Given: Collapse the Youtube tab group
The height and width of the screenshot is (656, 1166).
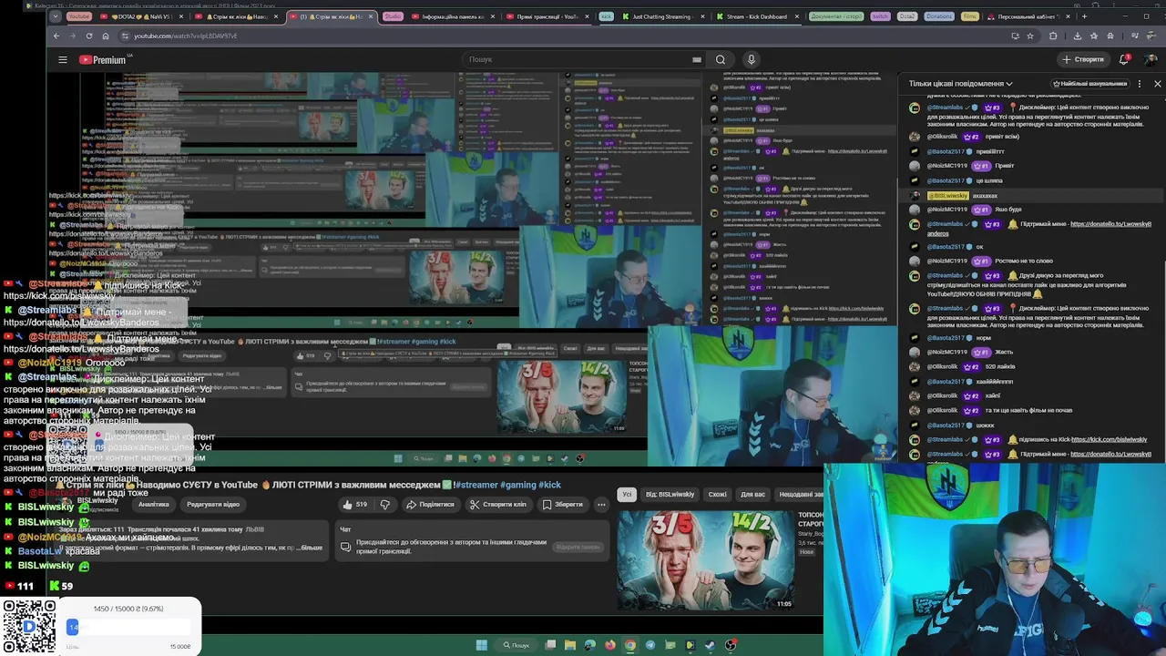Looking at the screenshot, I should coord(79,16).
